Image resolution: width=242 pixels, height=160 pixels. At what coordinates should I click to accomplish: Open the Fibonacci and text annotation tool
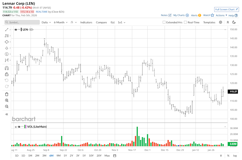[x=7, y=36]
